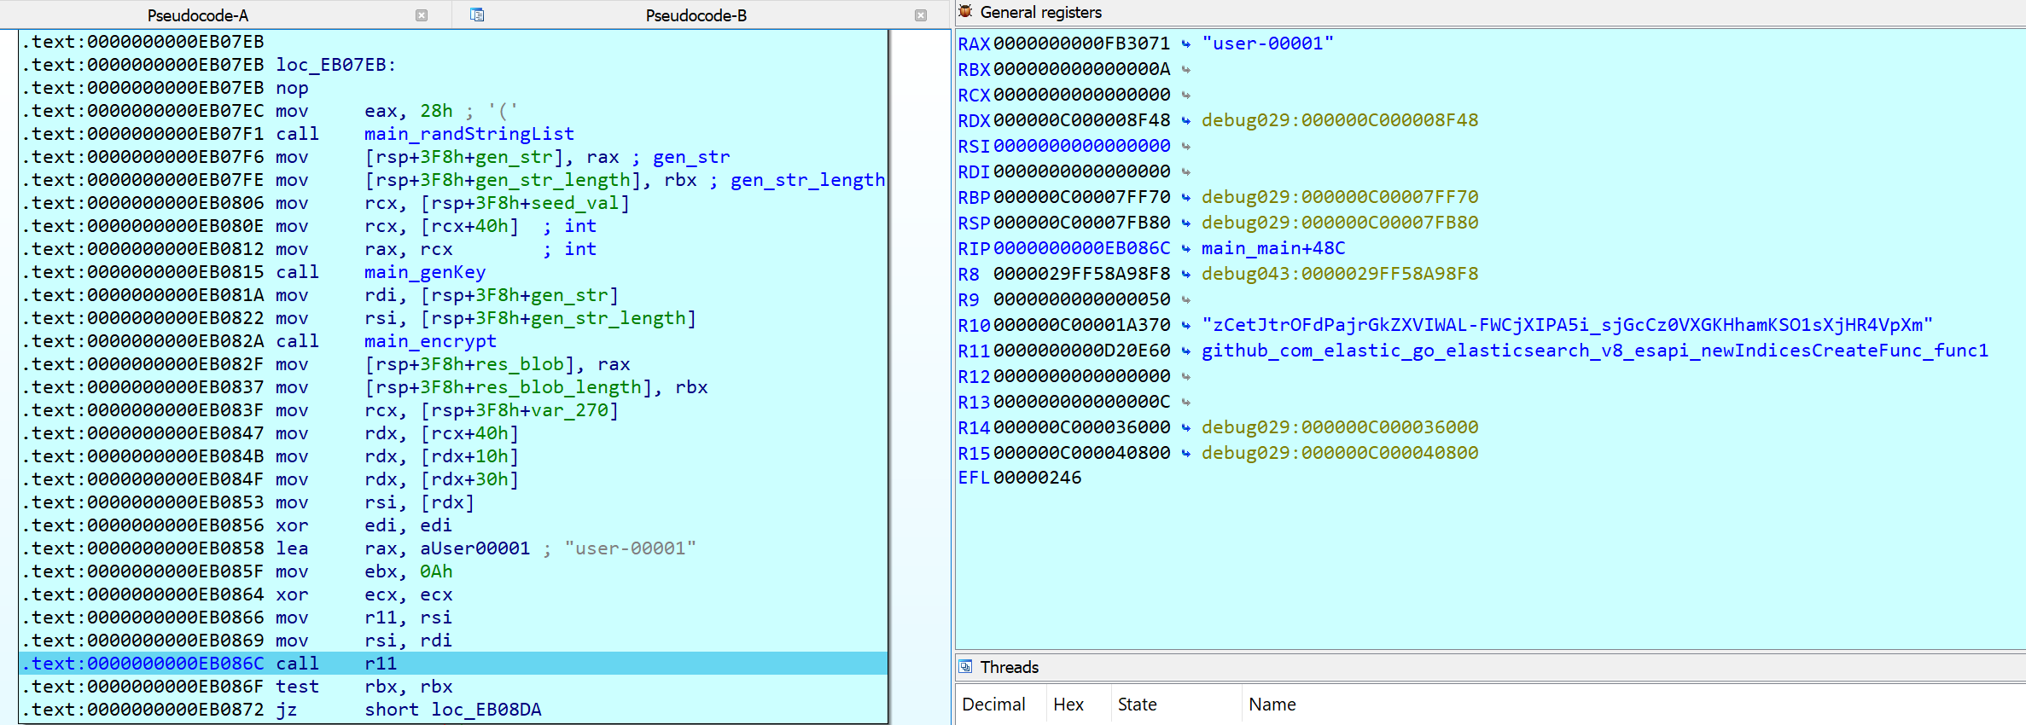This screenshot has width=2026, height=725.
Task: Click the Pseudocode-B tab window icon
Action: pos(477,14)
